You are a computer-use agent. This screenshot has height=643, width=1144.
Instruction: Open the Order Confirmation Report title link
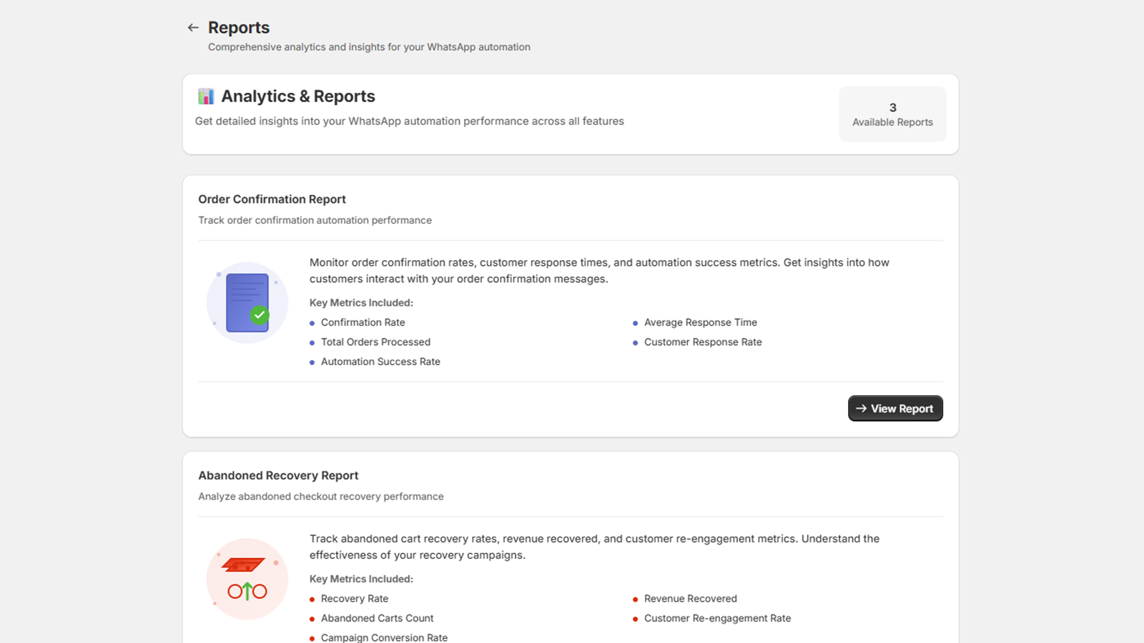[x=272, y=199]
